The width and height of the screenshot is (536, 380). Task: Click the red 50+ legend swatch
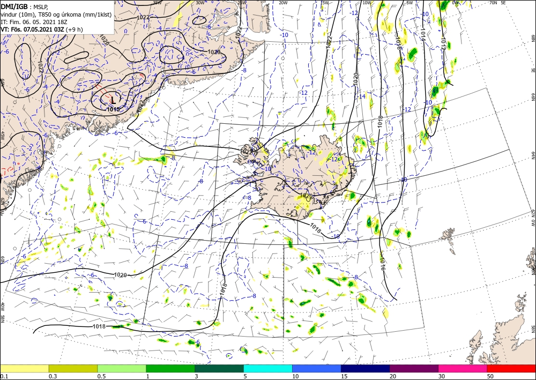[x=511, y=368]
